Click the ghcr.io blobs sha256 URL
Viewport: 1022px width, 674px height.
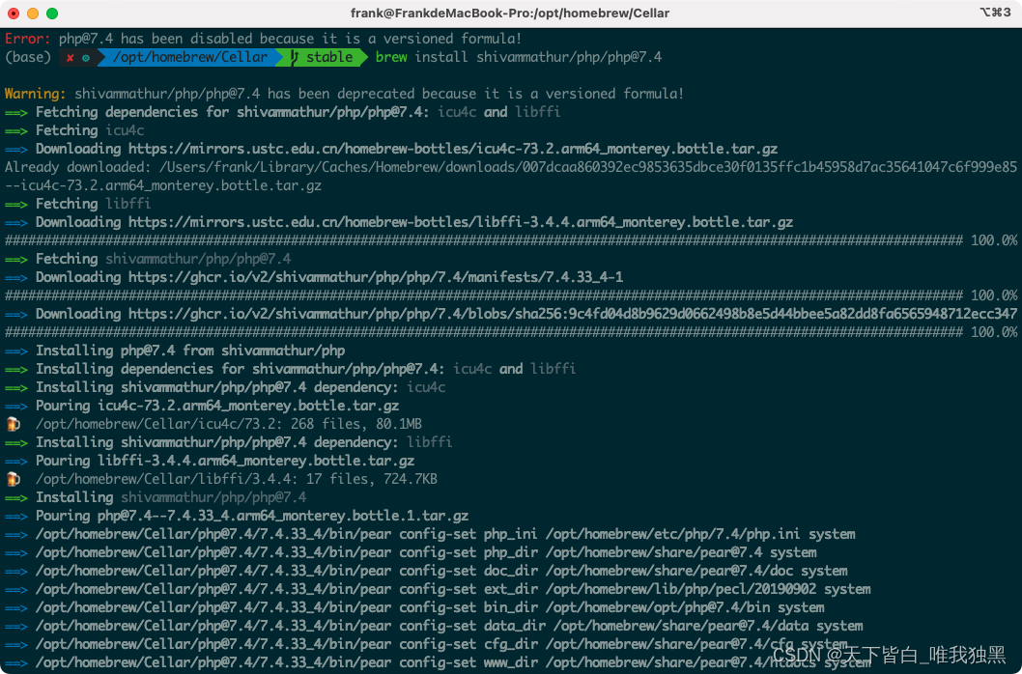[x=572, y=314]
